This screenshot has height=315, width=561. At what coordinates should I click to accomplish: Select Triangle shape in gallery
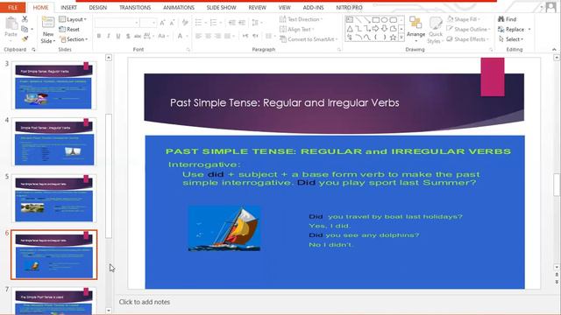pyautogui.click(x=350, y=29)
